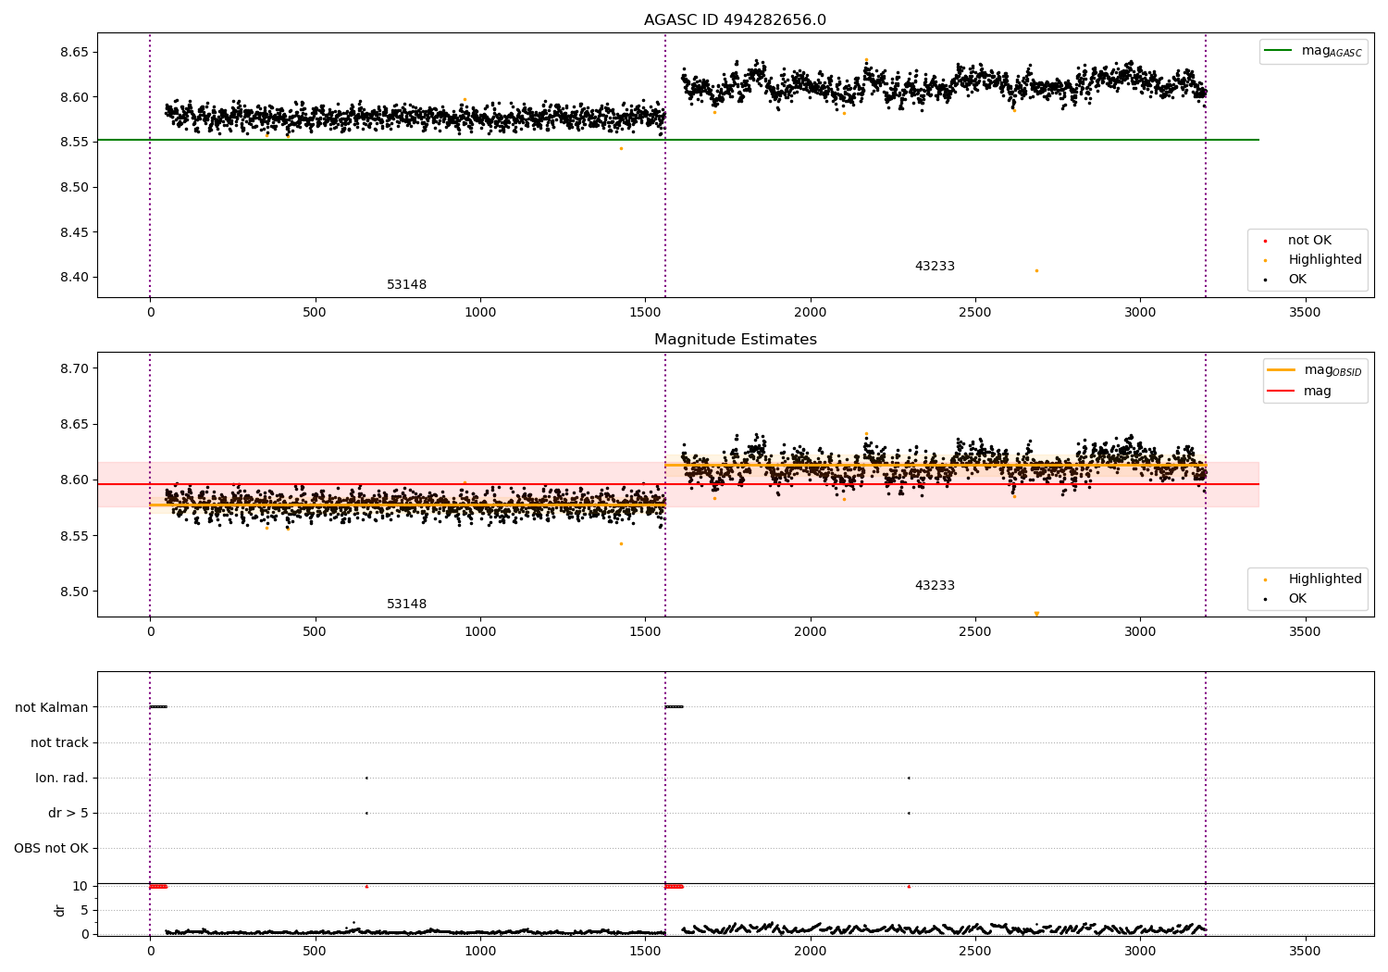Click the orange outlier near 8.54 in the Magnitude Estimates plot

pyautogui.click(x=621, y=543)
